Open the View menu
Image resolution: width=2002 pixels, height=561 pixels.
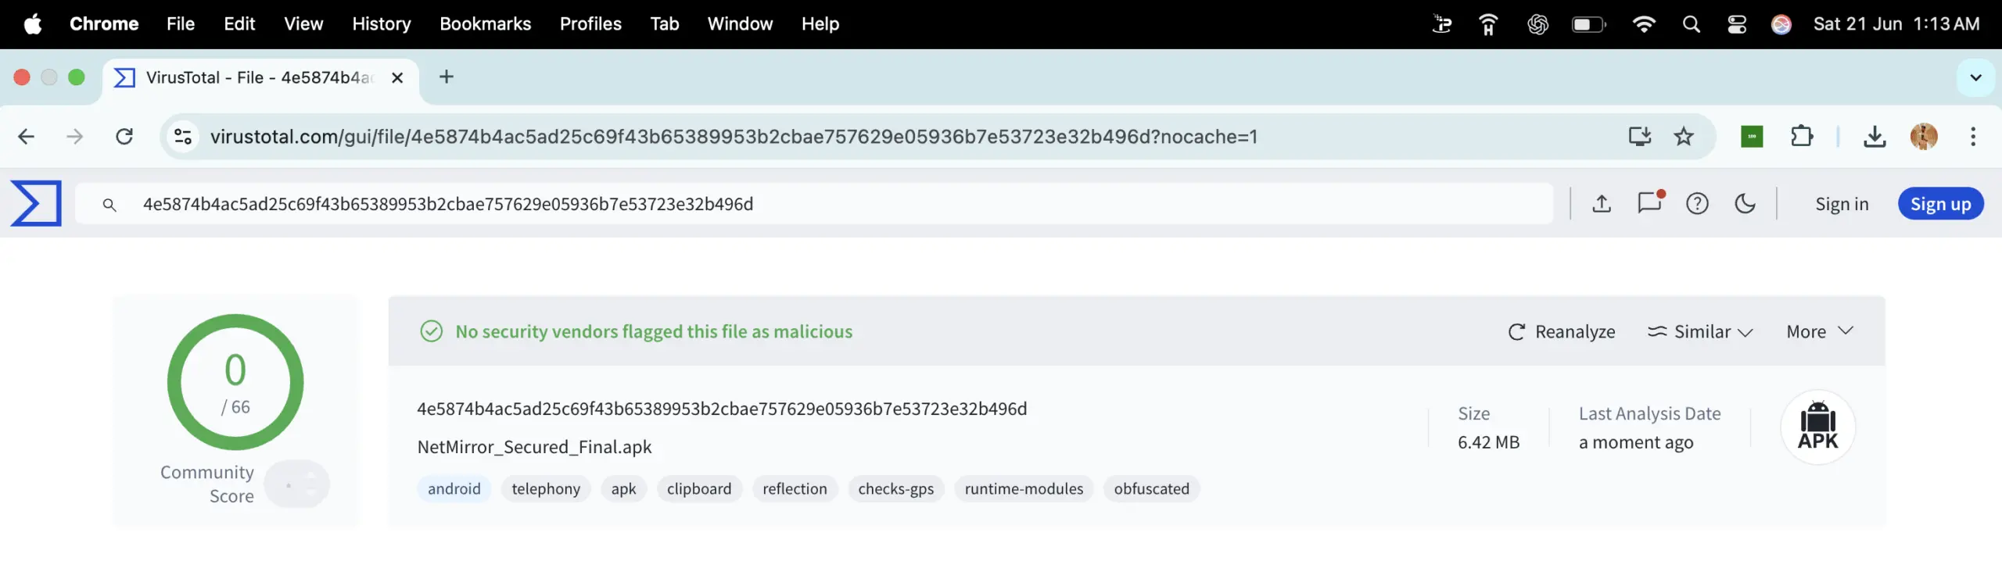click(x=303, y=23)
